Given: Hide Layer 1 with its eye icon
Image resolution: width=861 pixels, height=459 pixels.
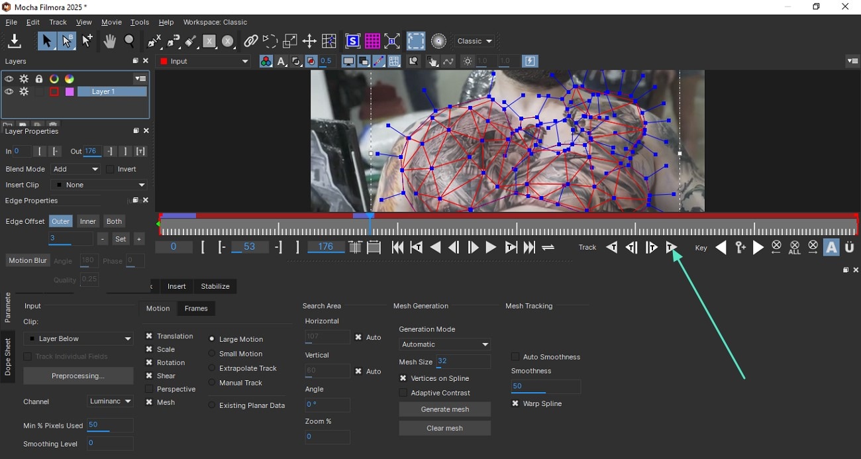Looking at the screenshot, I should (9, 92).
